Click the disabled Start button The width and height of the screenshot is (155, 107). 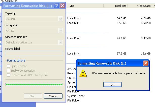click(33, 96)
